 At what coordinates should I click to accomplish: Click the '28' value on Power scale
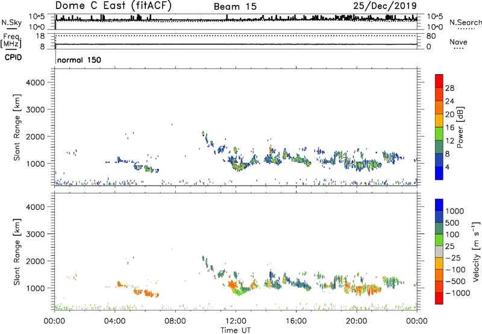click(449, 88)
